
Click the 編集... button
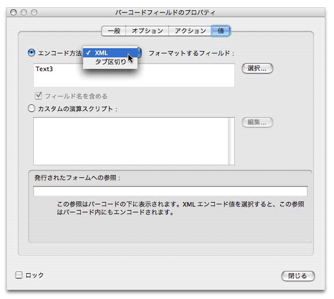[257, 122]
